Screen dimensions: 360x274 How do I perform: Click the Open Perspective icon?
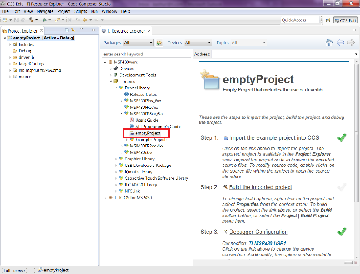[328, 20]
